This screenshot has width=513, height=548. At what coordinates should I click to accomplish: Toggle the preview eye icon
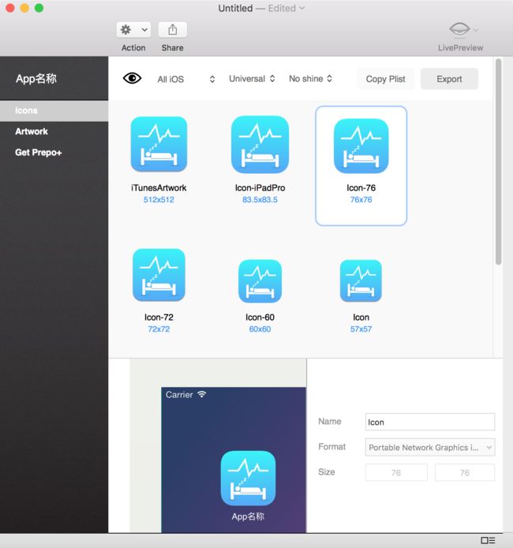click(132, 78)
